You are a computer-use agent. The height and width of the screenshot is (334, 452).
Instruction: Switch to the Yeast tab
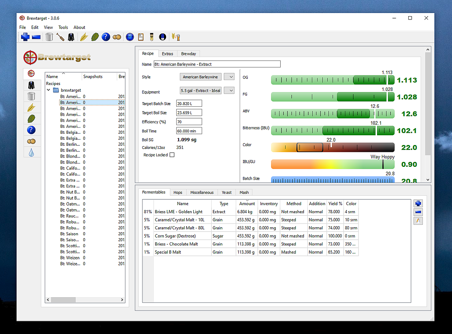point(227,192)
